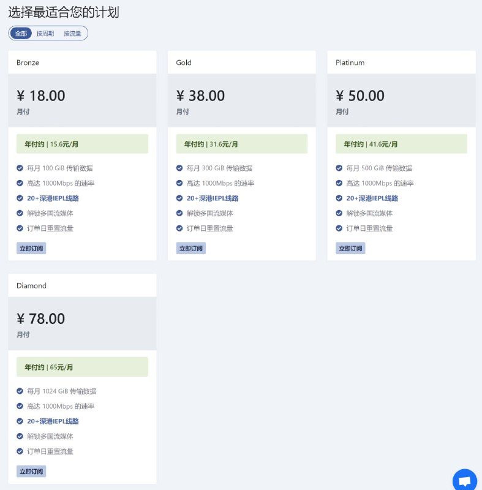Click Diamond ¥ 78.00 price block
This screenshot has height=490, width=482.
[82, 323]
